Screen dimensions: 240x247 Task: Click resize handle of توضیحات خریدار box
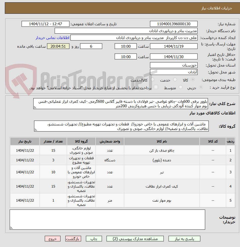click(11, 228)
